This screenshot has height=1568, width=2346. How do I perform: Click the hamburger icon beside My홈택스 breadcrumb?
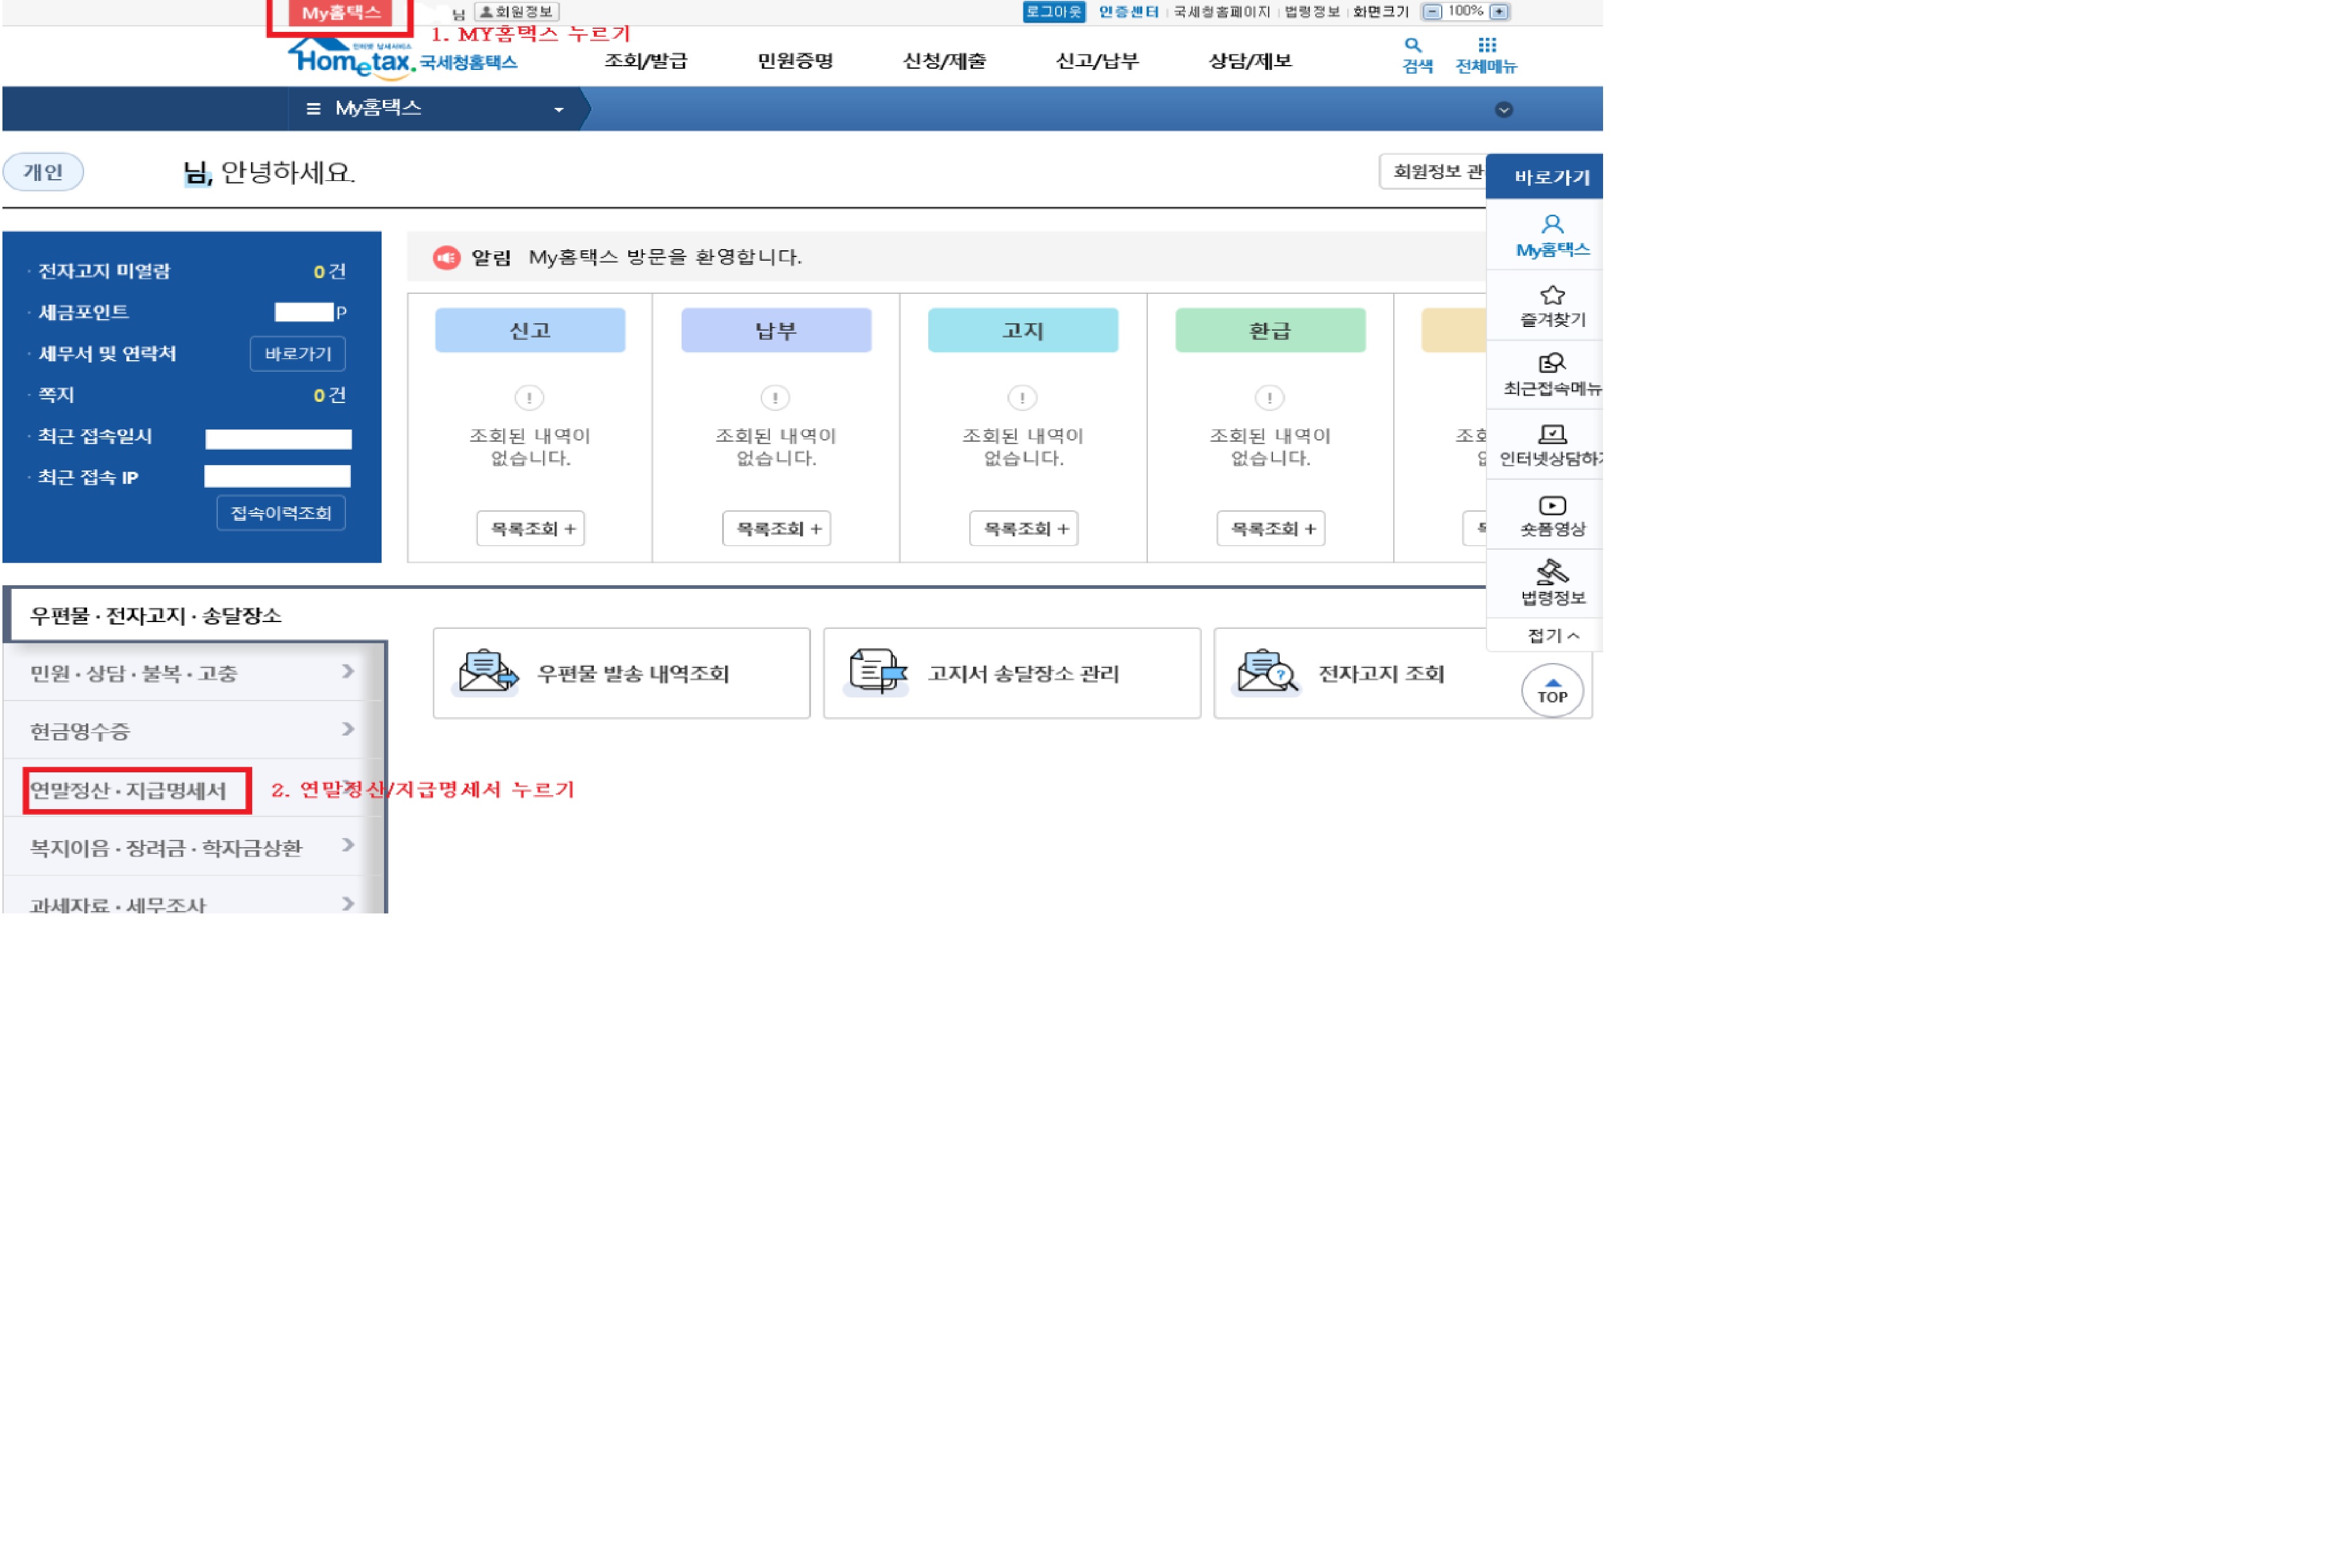click(313, 108)
